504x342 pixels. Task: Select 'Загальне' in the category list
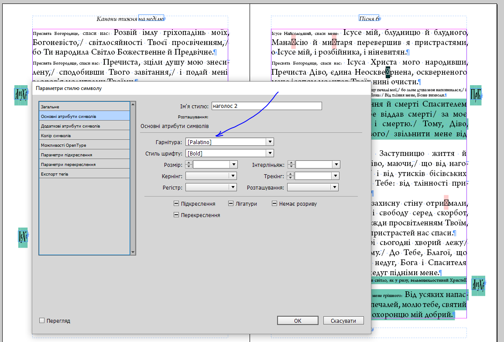click(84, 107)
